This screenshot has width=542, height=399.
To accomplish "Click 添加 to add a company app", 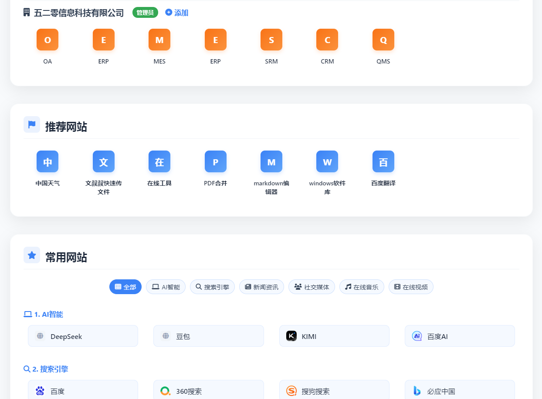I will pos(177,13).
